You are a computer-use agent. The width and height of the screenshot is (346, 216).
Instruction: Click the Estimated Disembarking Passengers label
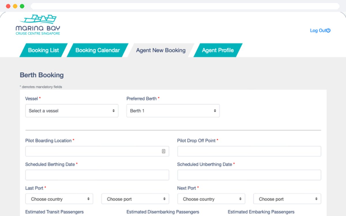coord(163,212)
